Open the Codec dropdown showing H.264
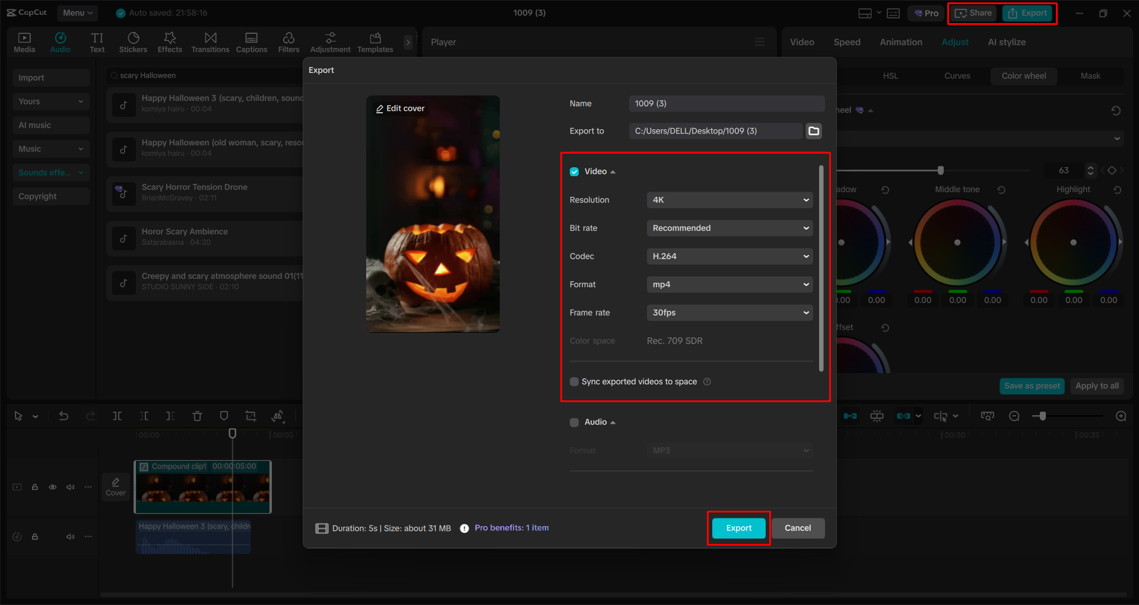 pyautogui.click(x=729, y=256)
